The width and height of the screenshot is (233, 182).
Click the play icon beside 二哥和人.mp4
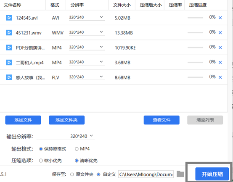(x=9, y=62)
